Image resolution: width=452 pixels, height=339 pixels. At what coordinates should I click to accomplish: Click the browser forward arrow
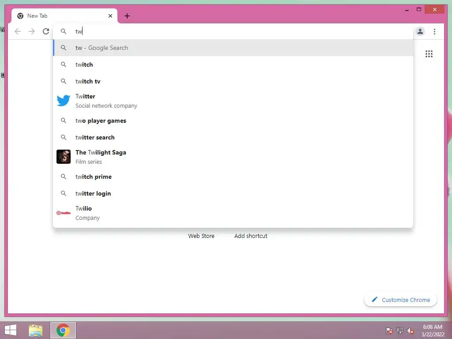(x=32, y=31)
